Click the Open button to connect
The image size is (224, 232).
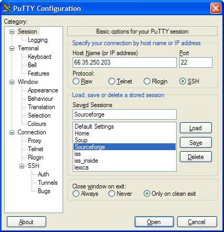(x=154, y=222)
